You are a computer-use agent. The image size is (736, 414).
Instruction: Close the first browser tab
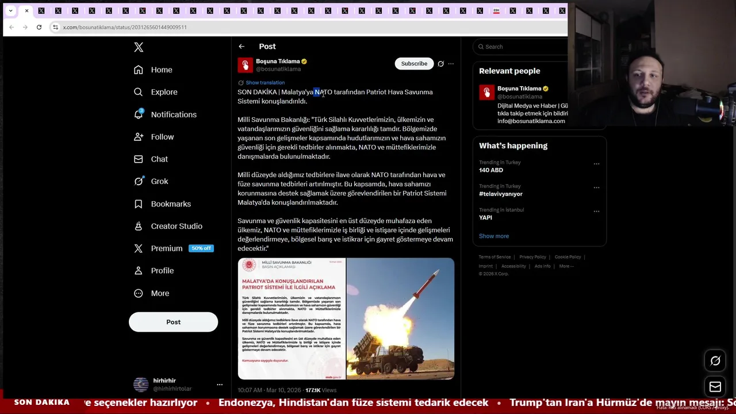pos(26,10)
